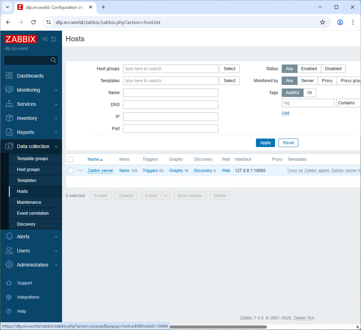Image resolution: width=361 pixels, height=330 pixels.
Task: Collapse the sidebar with double-chevron icon
Action: point(45,39)
